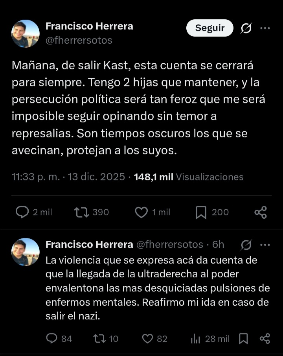Image resolution: width=283 pixels, height=356 pixels.
Task: Open more options menu on reply tweet
Action: tap(265, 245)
